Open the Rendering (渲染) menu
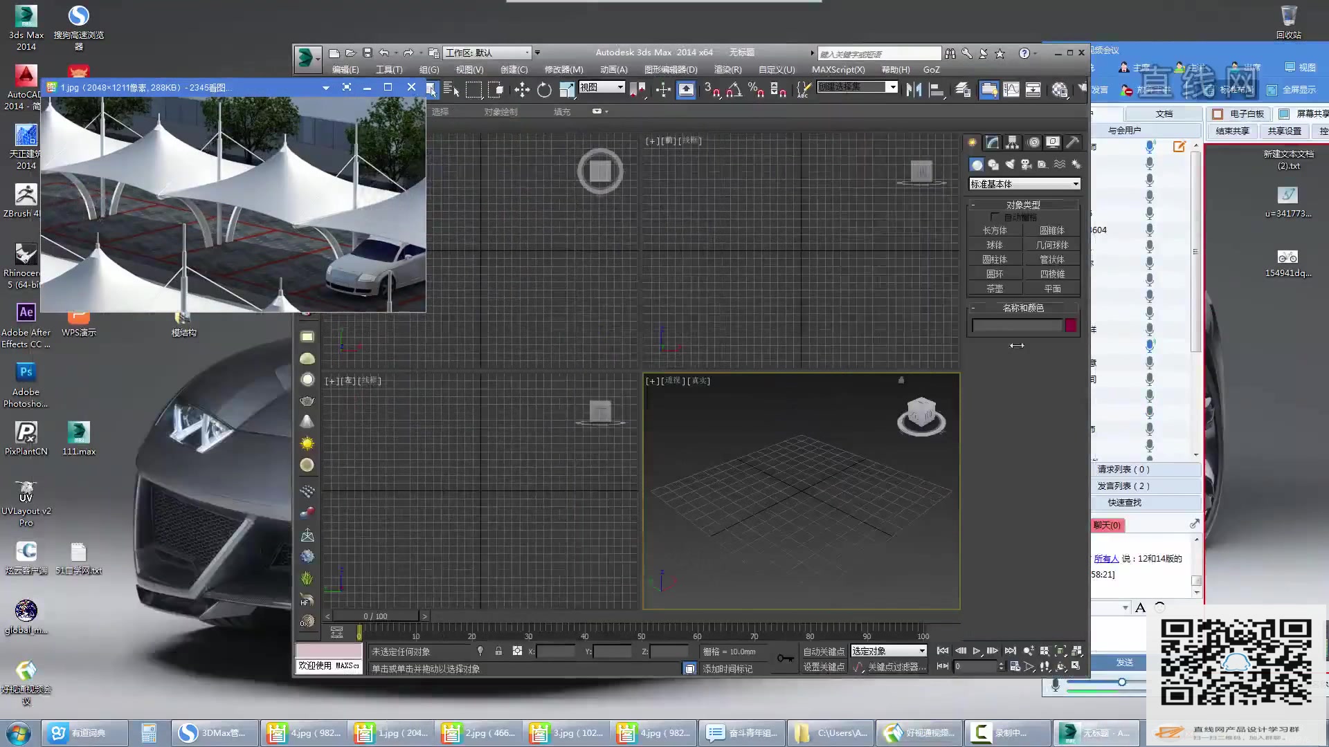 (x=727, y=70)
